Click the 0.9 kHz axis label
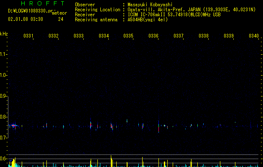The height and width of the screenshot is (167, 263). pos(3,96)
